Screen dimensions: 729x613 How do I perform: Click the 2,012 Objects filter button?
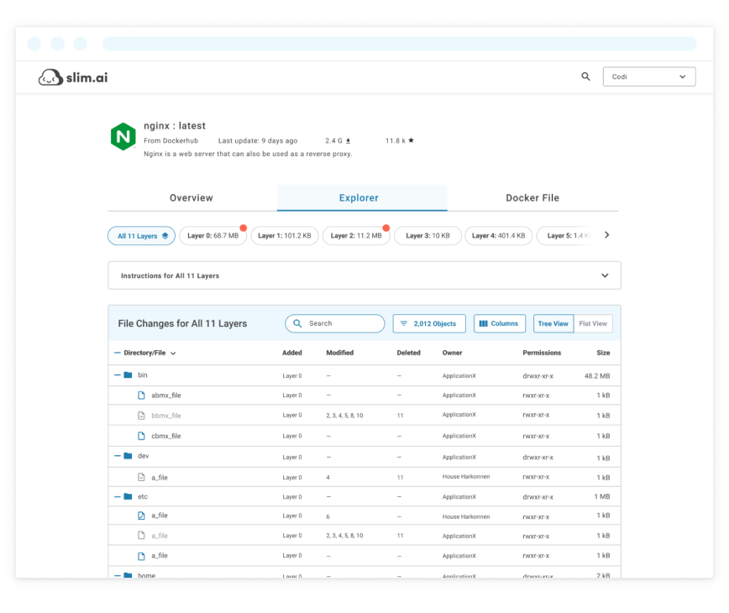(428, 323)
